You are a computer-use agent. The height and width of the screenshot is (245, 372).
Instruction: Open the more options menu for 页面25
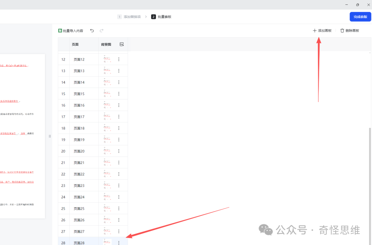119,209
